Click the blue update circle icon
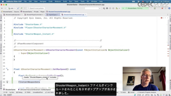The width and height of the screenshot is (171, 96). [x=169, y=8]
